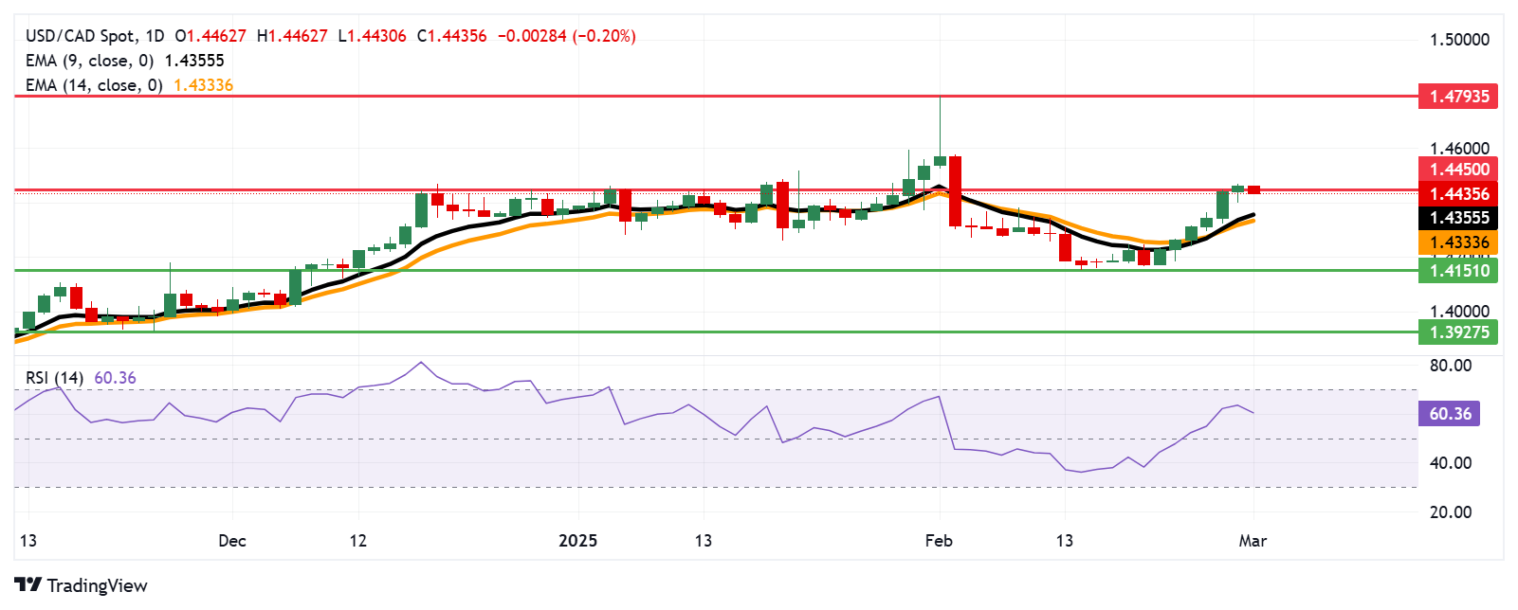Select the USD/CAD Spot symbol title
Viewport: 1518px width, 610px height.
tap(81, 36)
